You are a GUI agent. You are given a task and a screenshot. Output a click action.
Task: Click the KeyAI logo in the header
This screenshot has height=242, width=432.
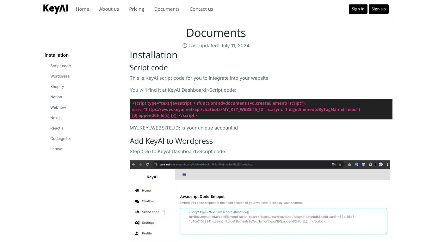point(56,9)
